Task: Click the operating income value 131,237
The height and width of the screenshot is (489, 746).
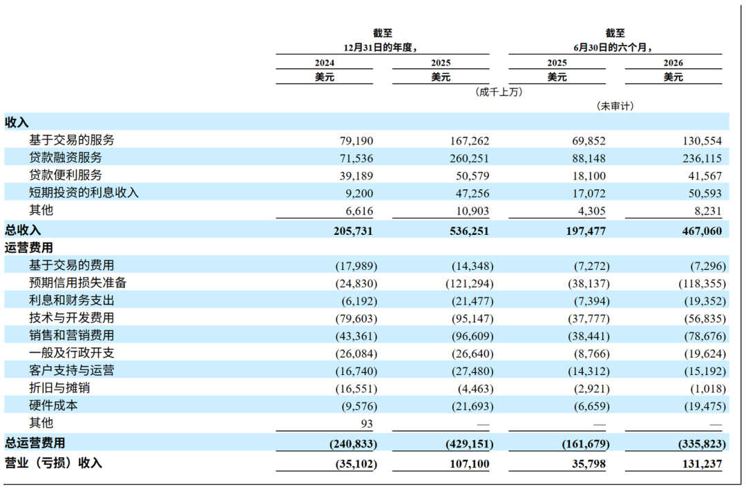Action: click(702, 463)
